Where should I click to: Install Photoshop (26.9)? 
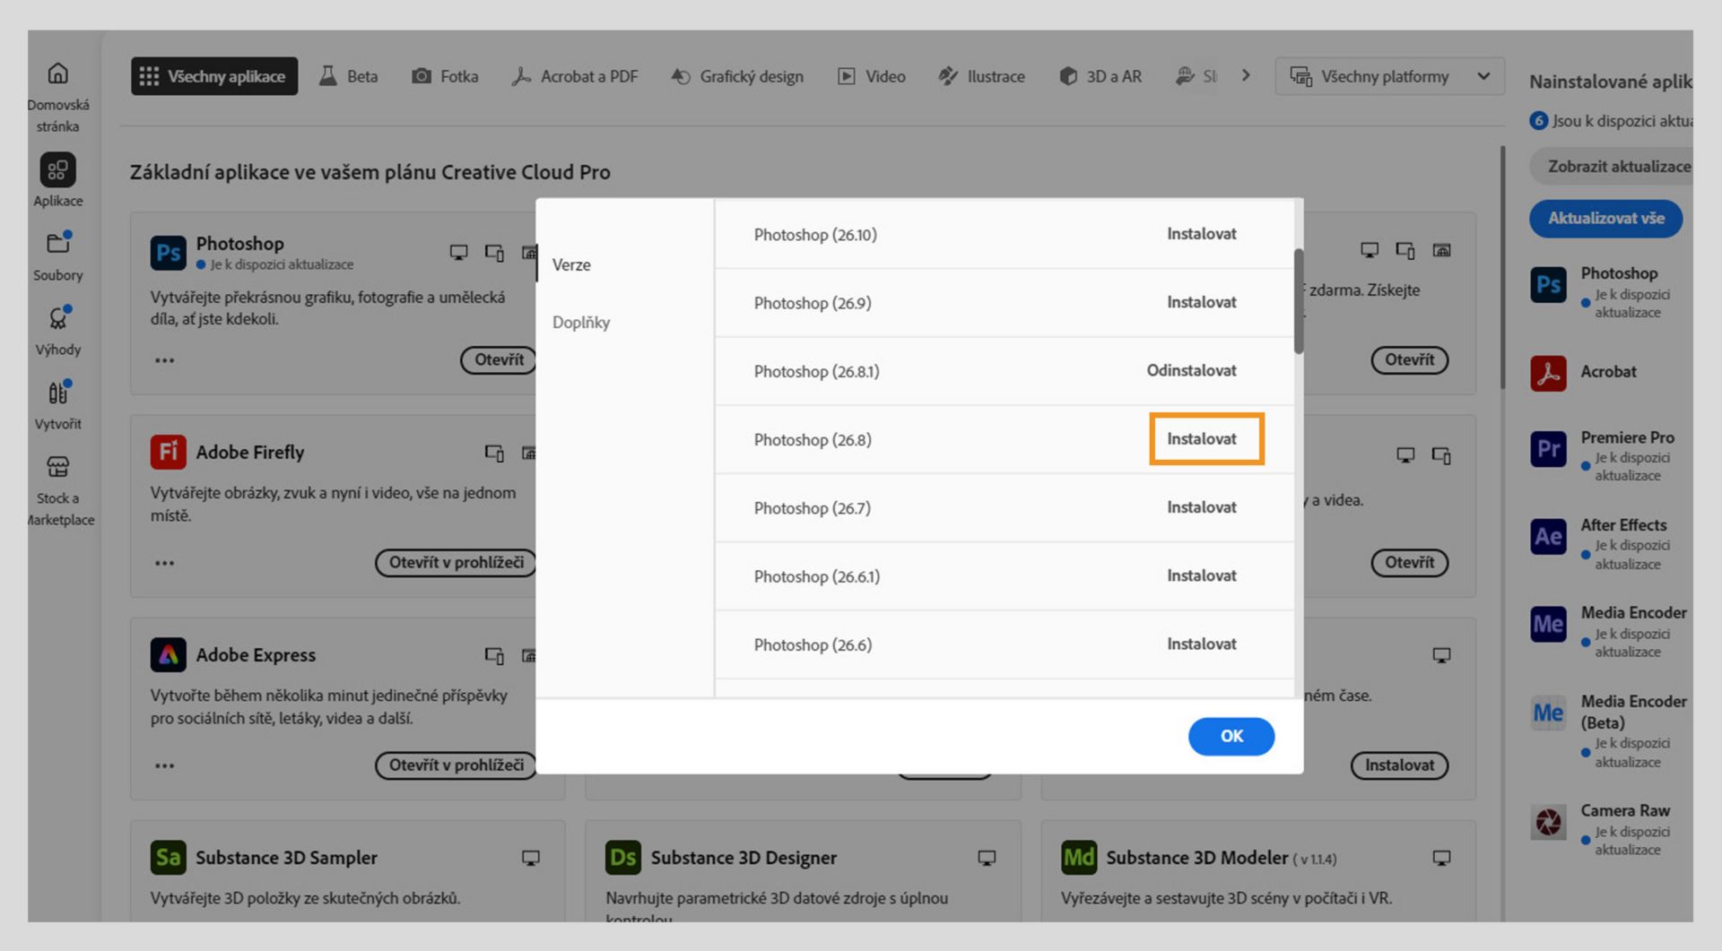coord(1201,303)
